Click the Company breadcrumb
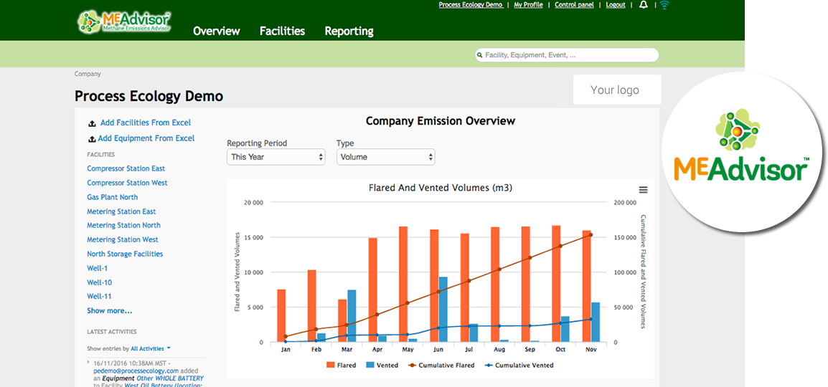The image size is (828, 387). click(x=88, y=75)
